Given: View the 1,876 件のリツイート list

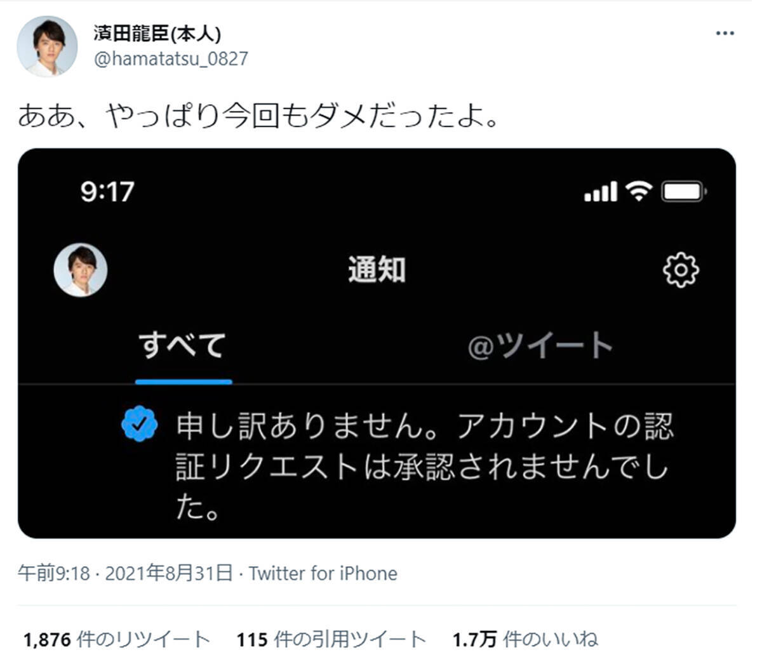Looking at the screenshot, I should coord(117,639).
